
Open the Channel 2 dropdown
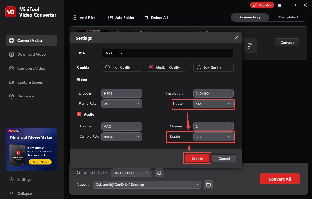pyautogui.click(x=213, y=126)
